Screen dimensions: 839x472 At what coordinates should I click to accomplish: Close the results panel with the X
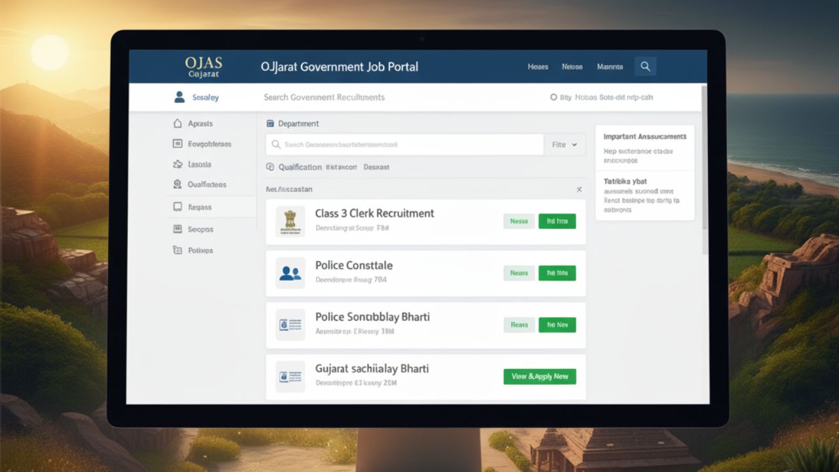click(x=579, y=189)
